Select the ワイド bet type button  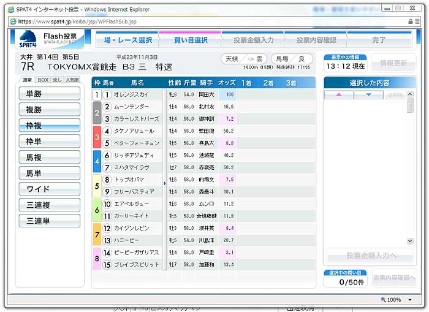pyautogui.click(x=50, y=189)
